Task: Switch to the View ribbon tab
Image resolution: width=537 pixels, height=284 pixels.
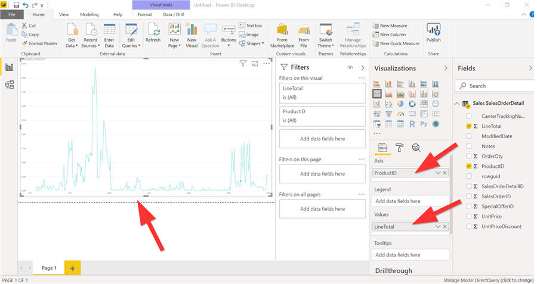Action: coord(64,14)
